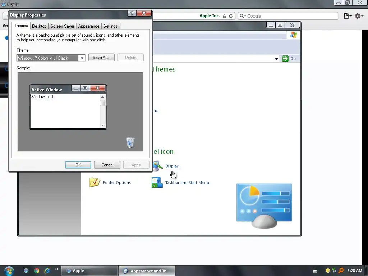368x276 pixels.
Task: Open Taskbar and Start Menu link
Action: [187, 183]
